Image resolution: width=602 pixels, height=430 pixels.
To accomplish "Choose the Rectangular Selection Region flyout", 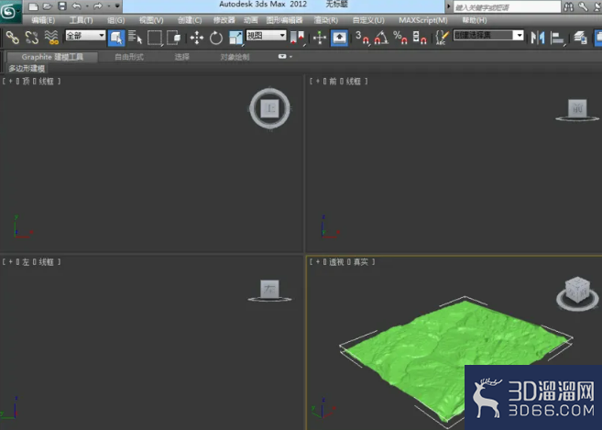I will [155, 38].
